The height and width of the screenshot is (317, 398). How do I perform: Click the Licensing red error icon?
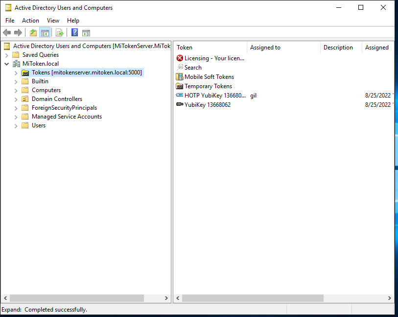180,58
